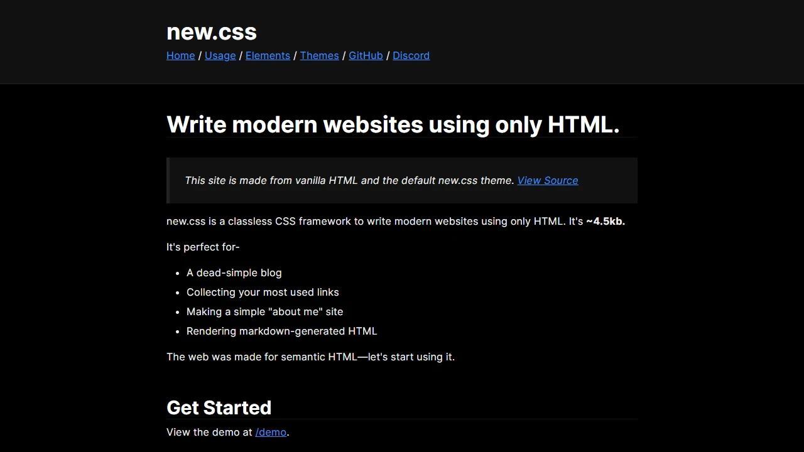The width and height of the screenshot is (804, 452).
Task: Open the Home navigation link
Action: pyautogui.click(x=180, y=56)
